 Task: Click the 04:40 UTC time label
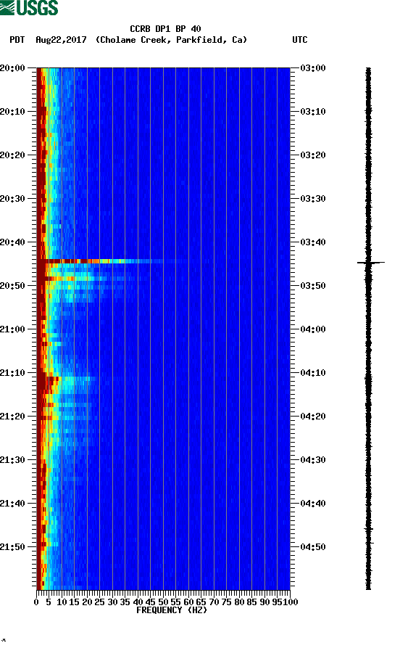point(313,504)
